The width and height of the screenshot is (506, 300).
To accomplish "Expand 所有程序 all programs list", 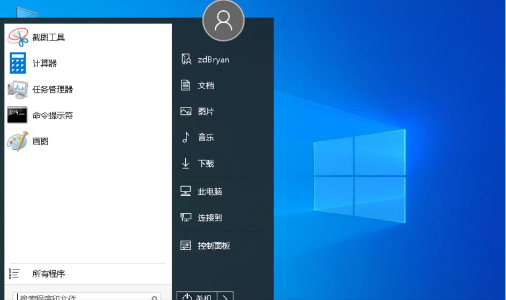I will (x=48, y=274).
